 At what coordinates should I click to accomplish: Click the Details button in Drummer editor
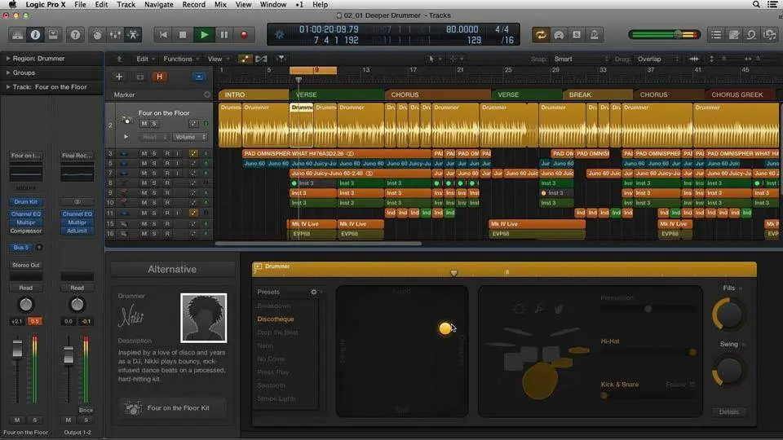(728, 411)
